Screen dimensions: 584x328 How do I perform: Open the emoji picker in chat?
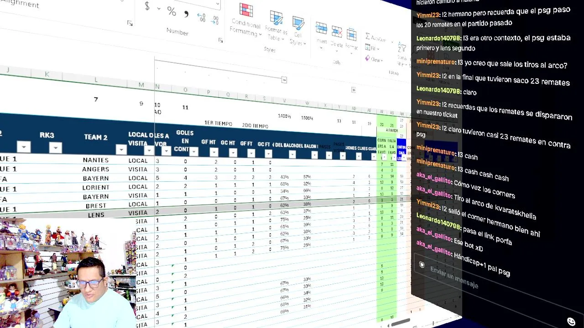point(571,322)
